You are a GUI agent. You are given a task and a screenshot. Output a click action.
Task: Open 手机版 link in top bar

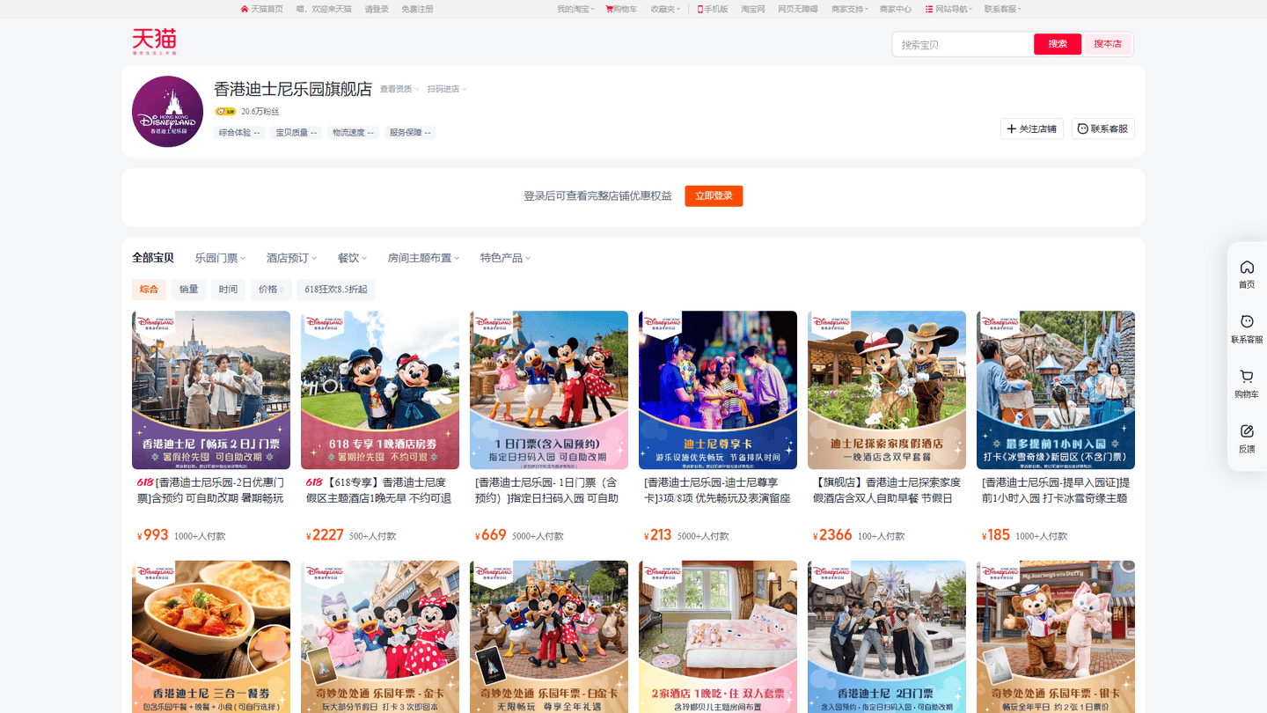pos(713,9)
